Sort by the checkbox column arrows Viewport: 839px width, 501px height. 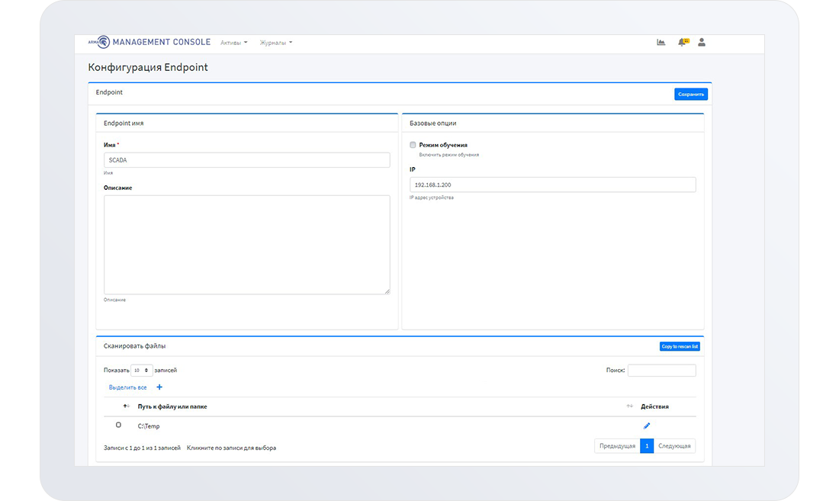pyautogui.click(x=126, y=406)
